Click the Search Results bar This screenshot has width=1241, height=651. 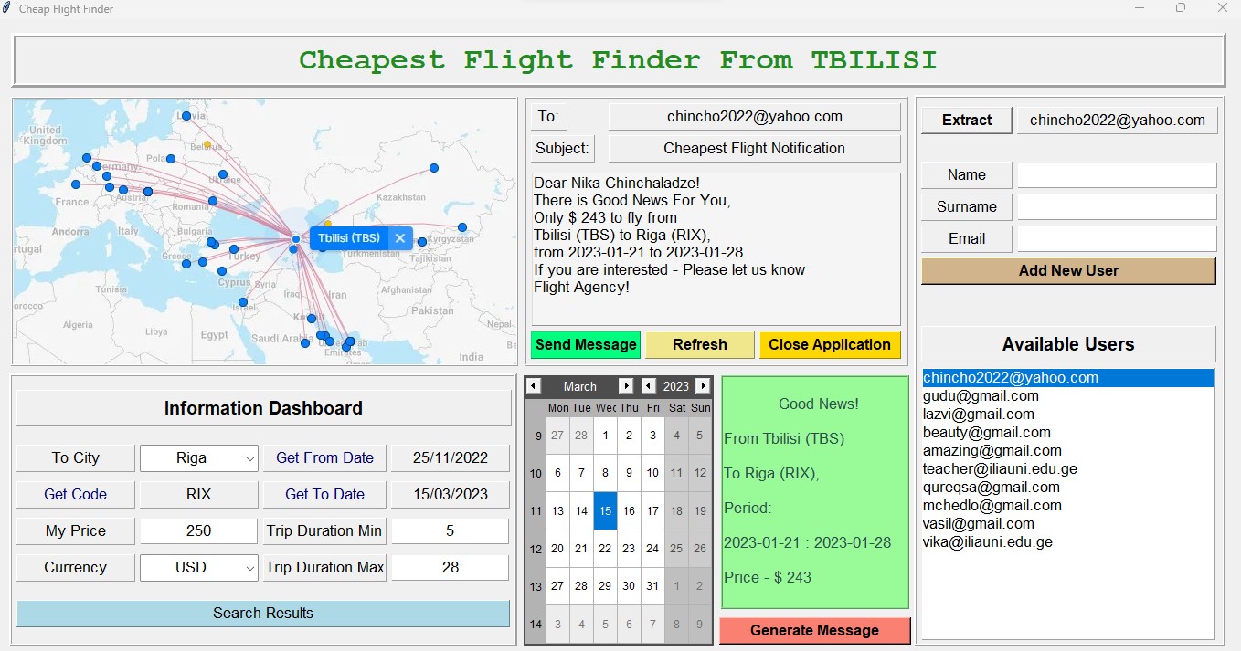[262, 613]
